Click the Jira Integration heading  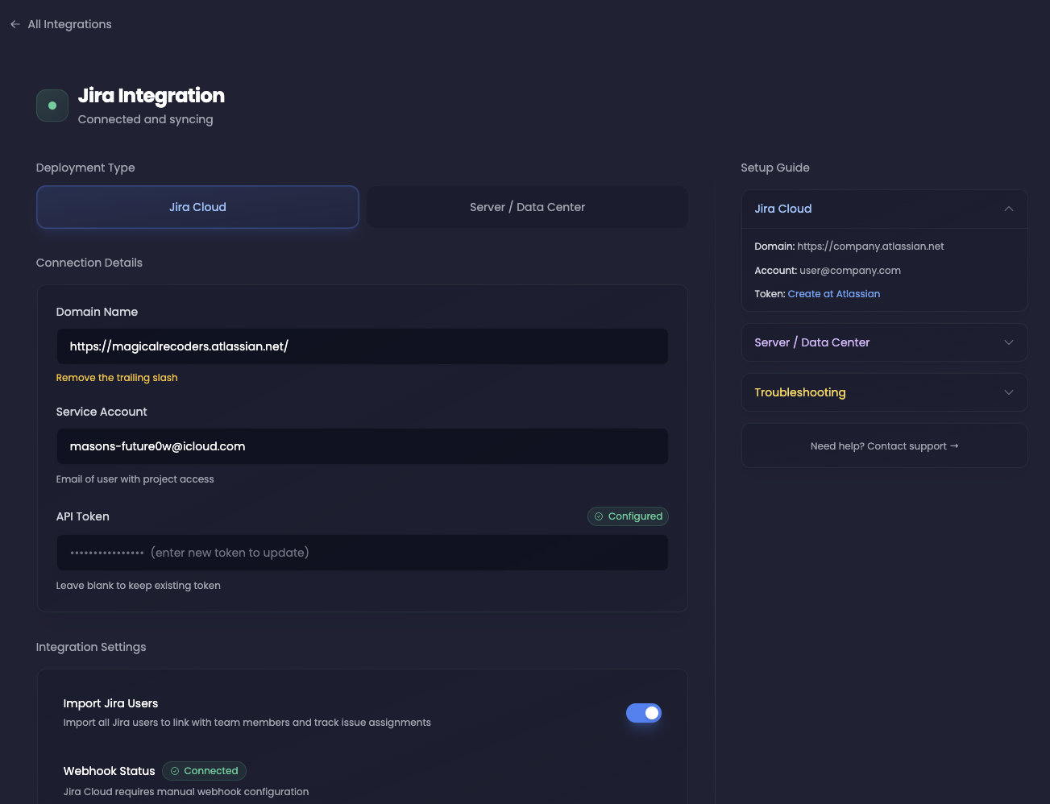[x=151, y=96]
